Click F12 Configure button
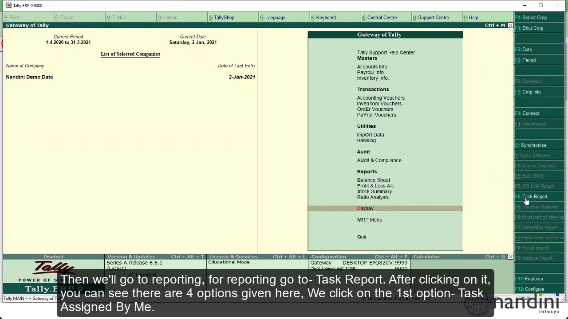568x319 pixels. tap(539, 289)
